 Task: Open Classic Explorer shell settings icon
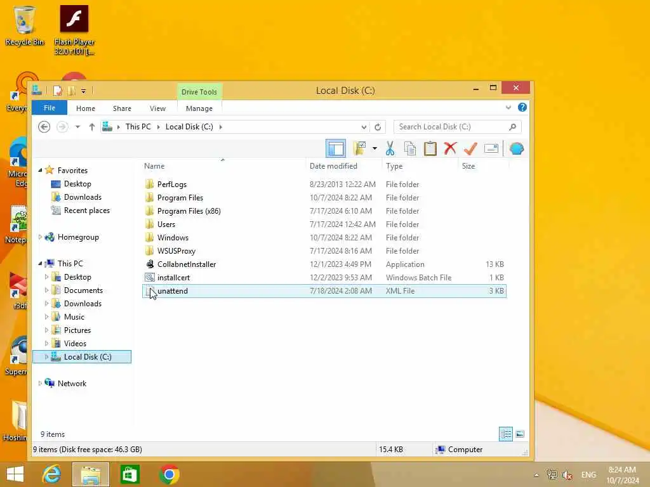tap(517, 148)
